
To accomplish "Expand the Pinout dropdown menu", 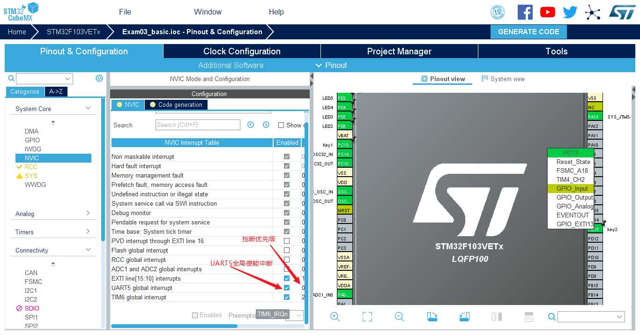I will tap(331, 65).
